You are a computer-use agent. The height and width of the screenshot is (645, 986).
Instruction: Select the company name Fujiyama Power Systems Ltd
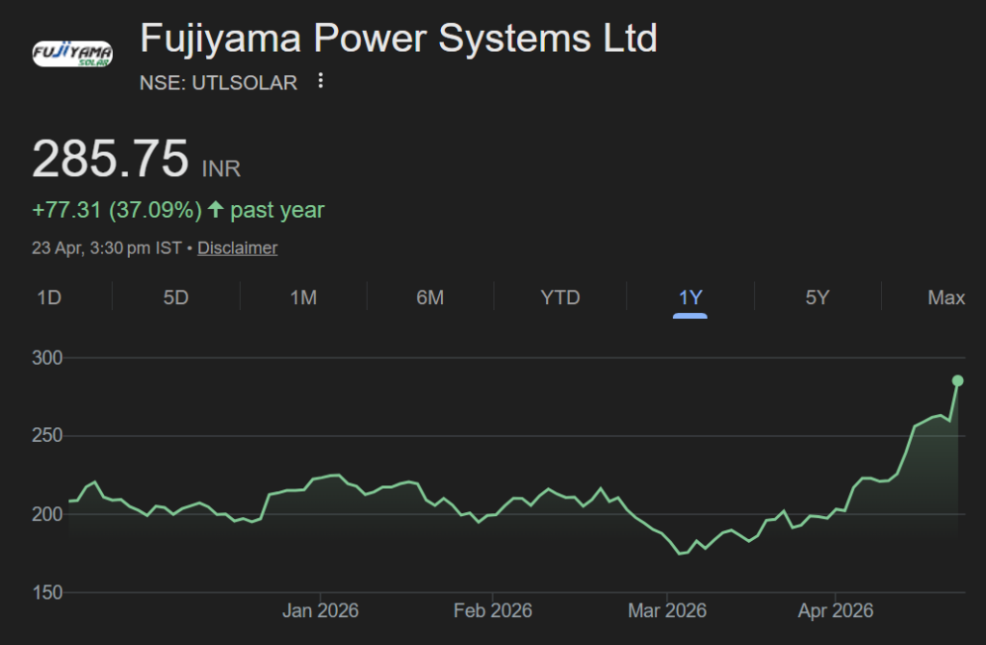[399, 39]
